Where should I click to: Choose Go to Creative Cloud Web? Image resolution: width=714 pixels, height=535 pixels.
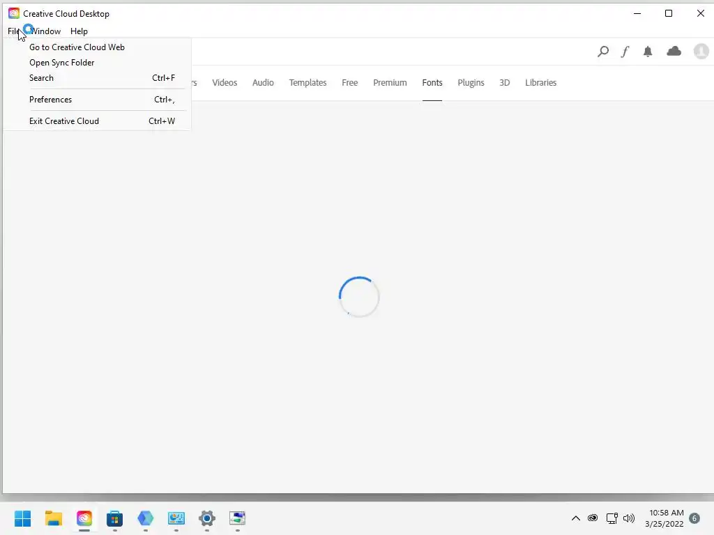click(x=97, y=47)
